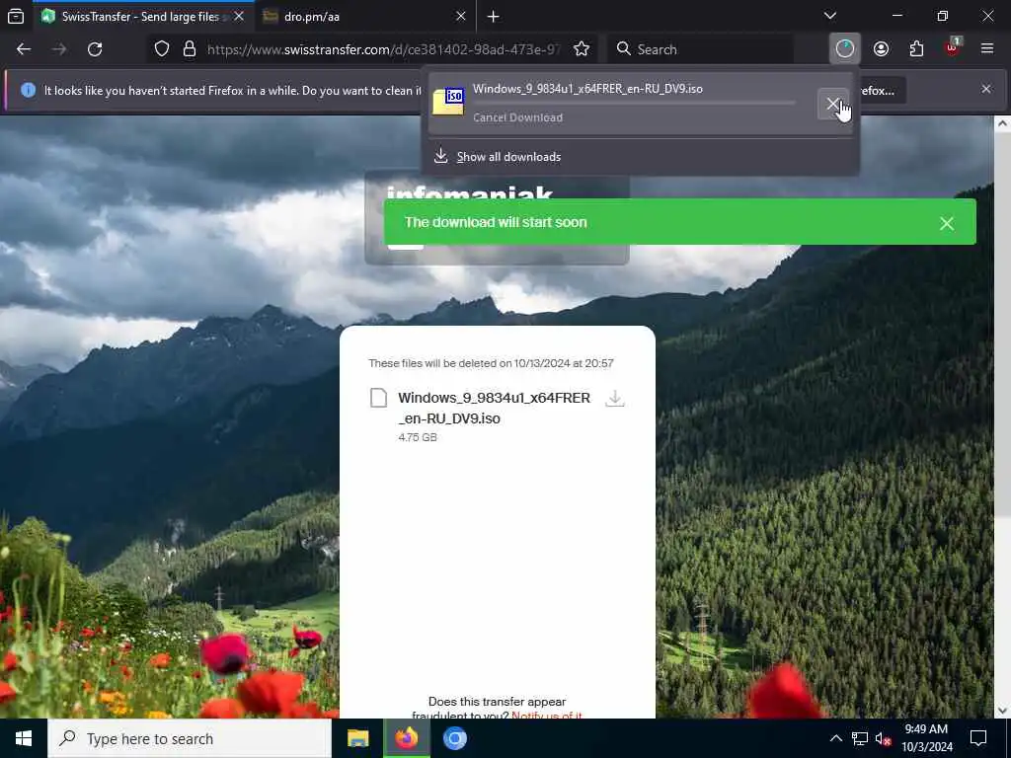Click the page scroll up arrow

click(1002, 123)
